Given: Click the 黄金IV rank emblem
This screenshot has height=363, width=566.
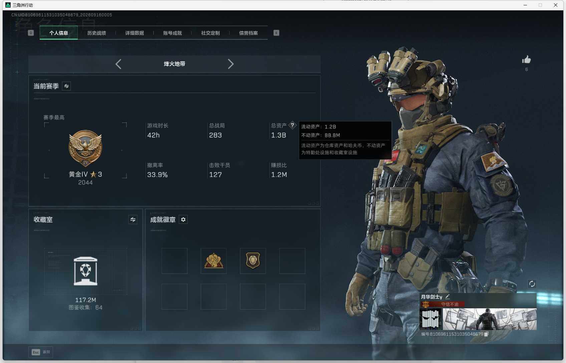Looking at the screenshot, I should [85, 148].
